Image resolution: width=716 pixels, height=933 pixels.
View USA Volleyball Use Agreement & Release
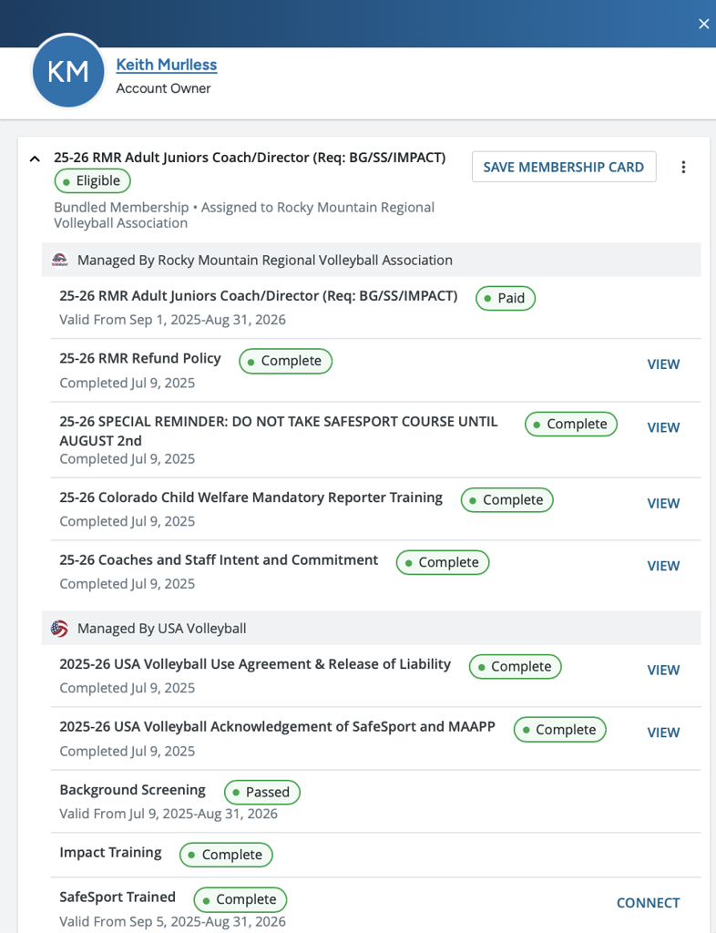[x=663, y=670]
